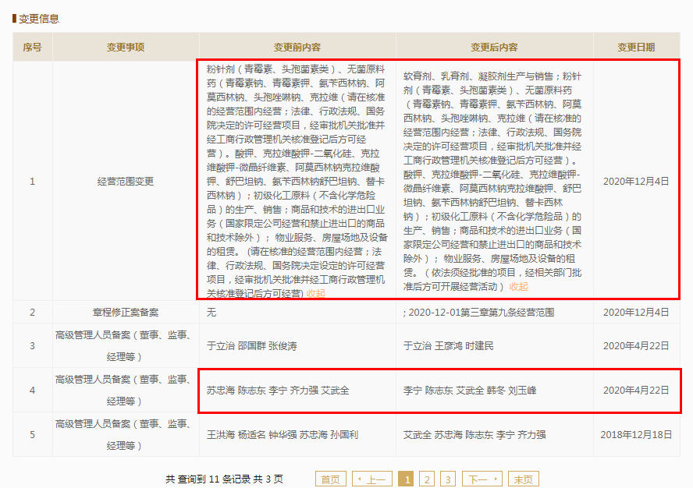Open page 2 of records

pyautogui.click(x=427, y=479)
